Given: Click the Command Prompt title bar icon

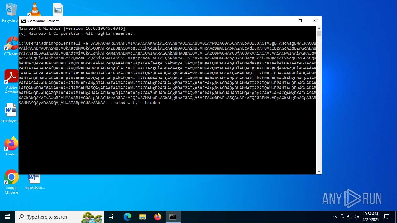Looking at the screenshot, I should [x=24, y=21].
